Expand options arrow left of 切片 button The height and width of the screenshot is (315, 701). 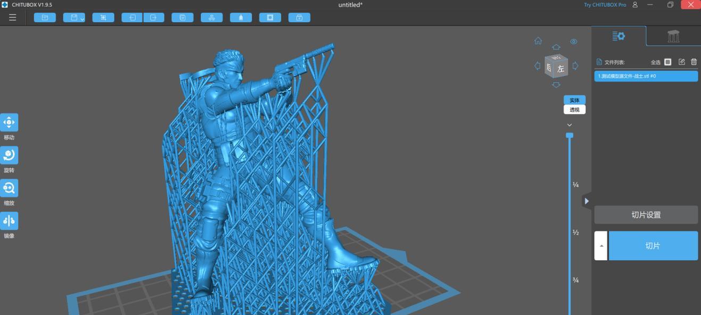tap(601, 246)
